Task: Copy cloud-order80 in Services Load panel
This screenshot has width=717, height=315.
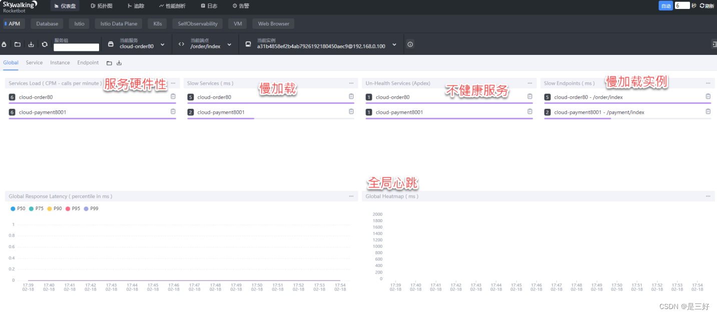Action: click(173, 96)
